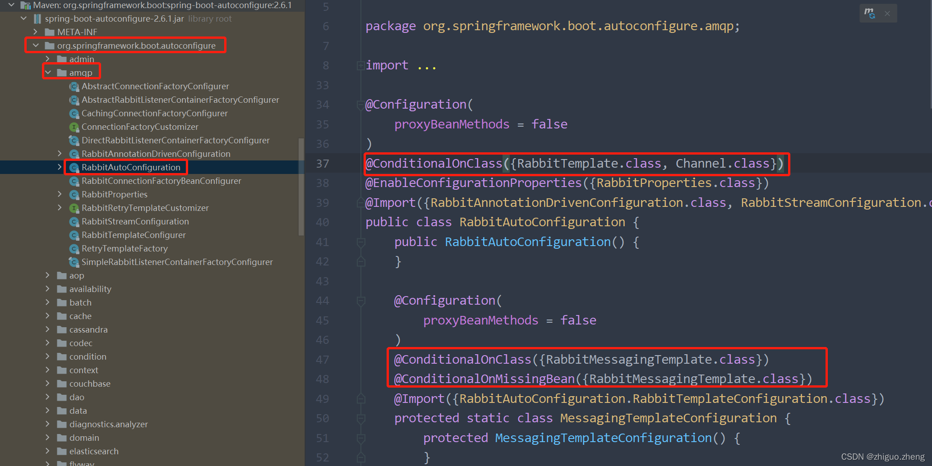This screenshot has width=932, height=466.
Task: Fold the nested @Configuration at line 44
Action: point(360,301)
